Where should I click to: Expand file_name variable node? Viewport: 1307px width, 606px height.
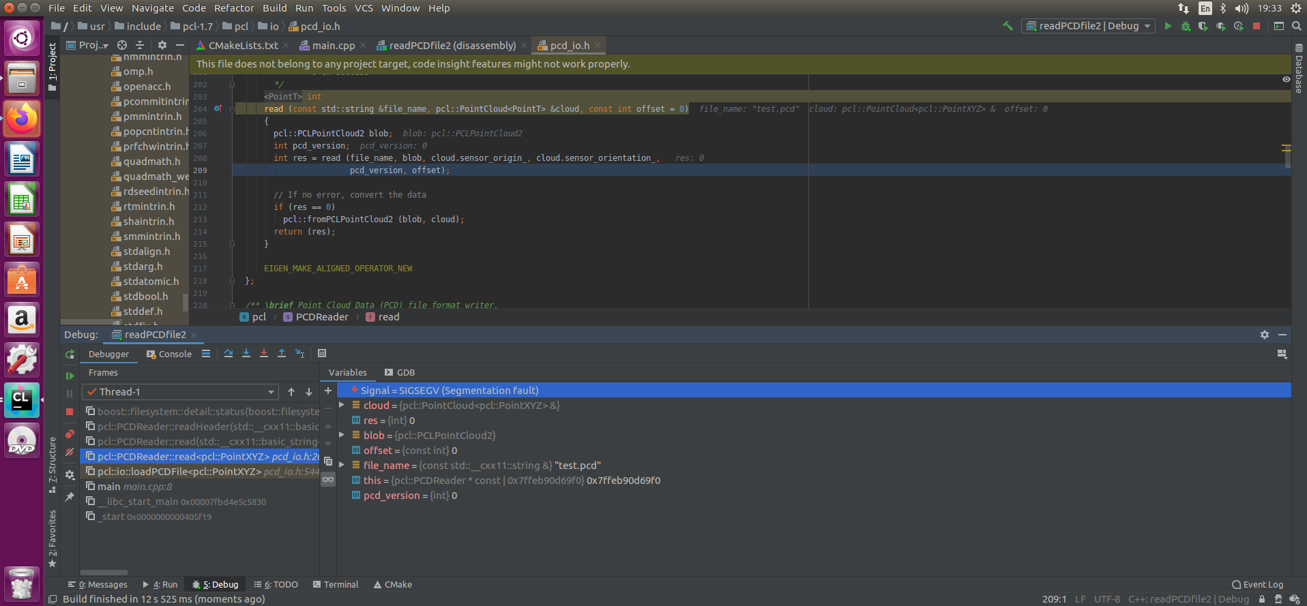coord(342,465)
